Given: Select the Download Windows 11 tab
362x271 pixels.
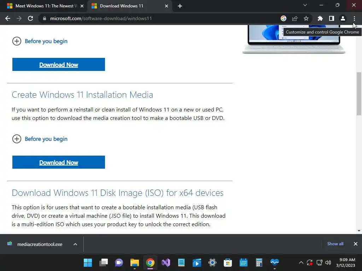Looking at the screenshot, I should (x=129, y=6).
